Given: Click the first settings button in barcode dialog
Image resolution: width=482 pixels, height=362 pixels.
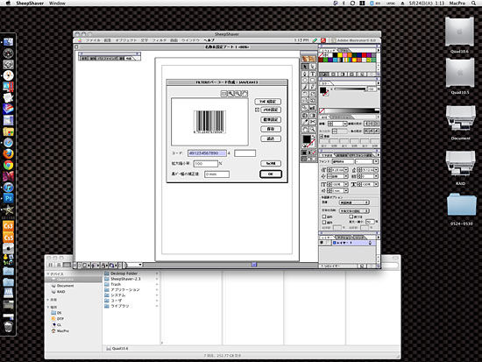Looking at the screenshot, I should click(x=268, y=102).
